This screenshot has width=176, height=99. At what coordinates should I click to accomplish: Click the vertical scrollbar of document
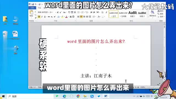pos(164,37)
